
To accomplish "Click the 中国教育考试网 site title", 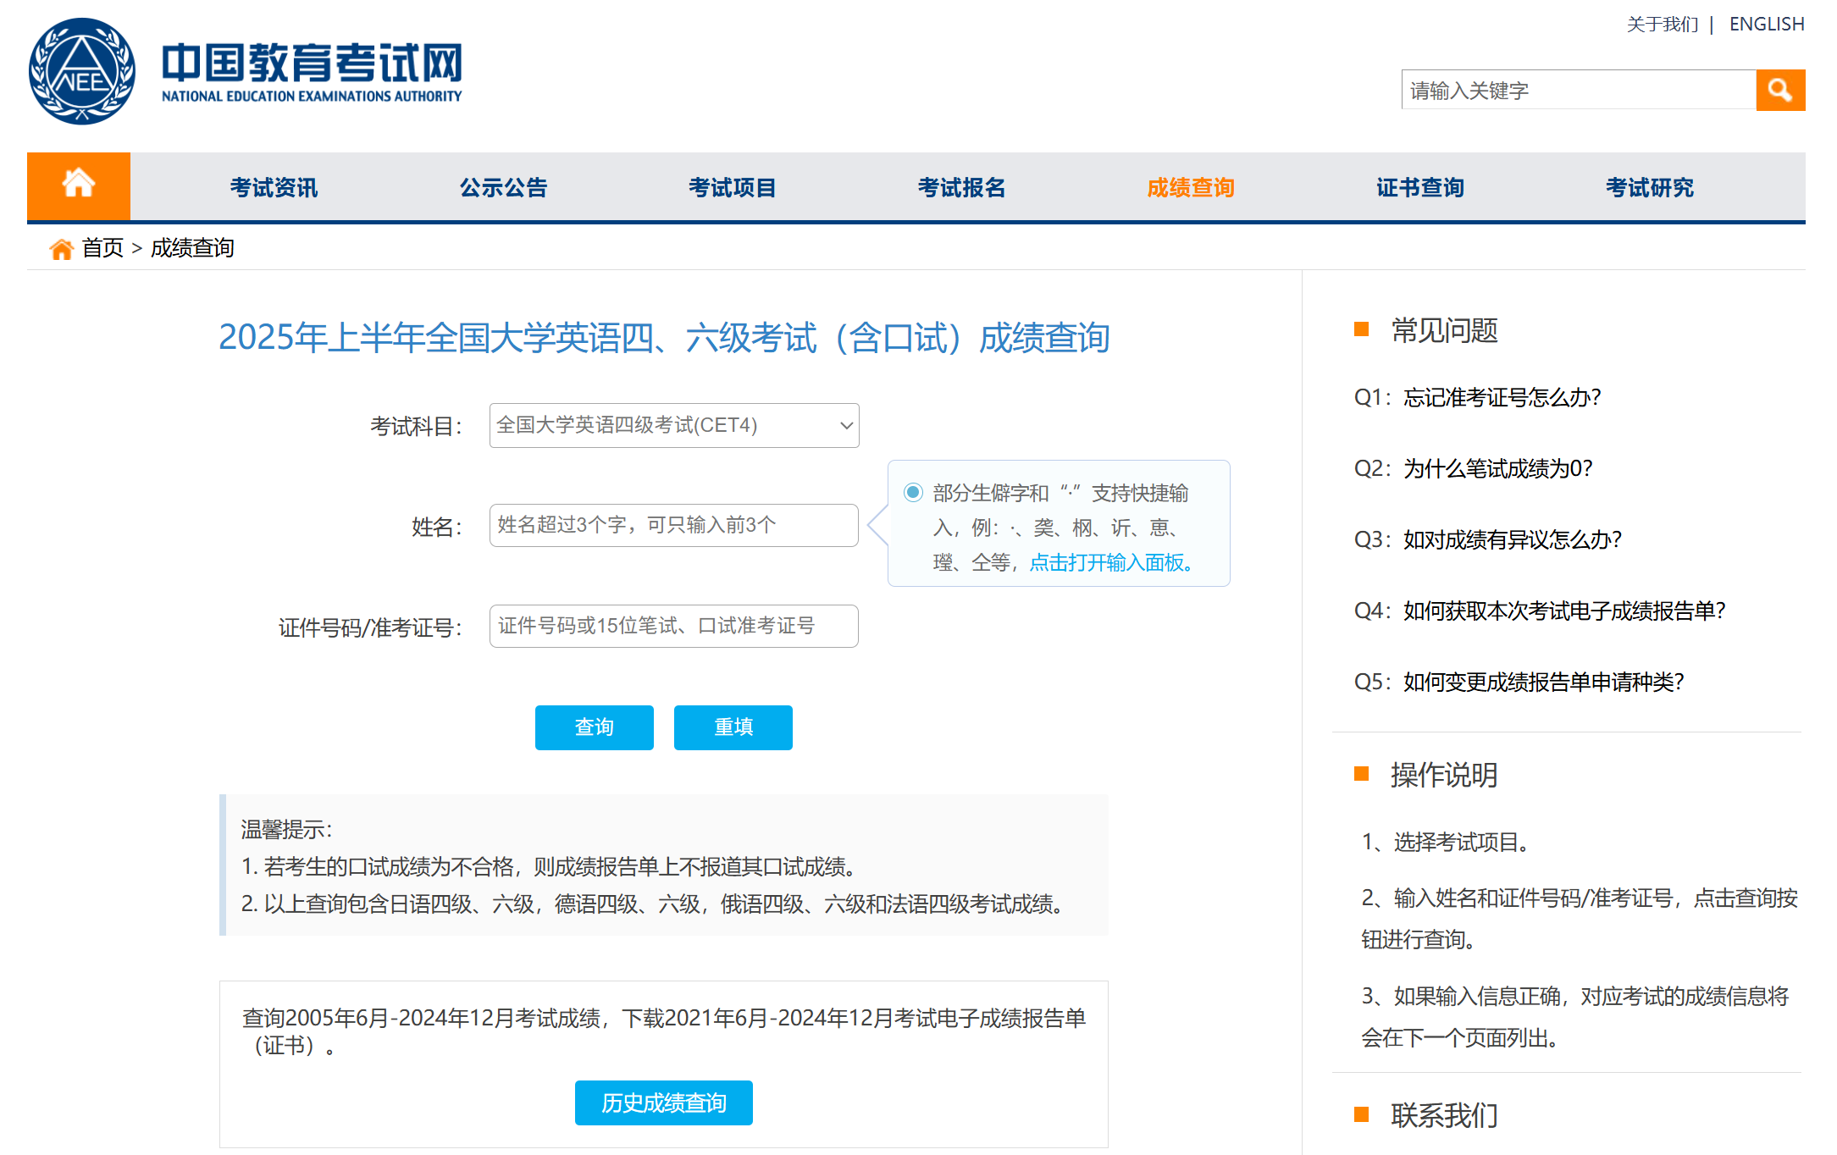I will point(312,63).
